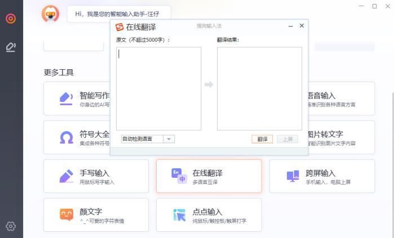
Task: Click the ^_^可爱的字符表情 subtitle
Action: tap(102, 221)
